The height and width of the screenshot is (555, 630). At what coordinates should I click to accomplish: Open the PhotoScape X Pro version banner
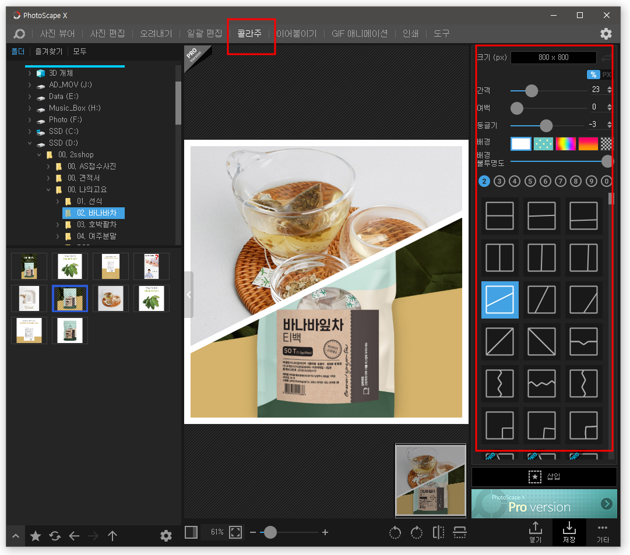[x=544, y=504]
